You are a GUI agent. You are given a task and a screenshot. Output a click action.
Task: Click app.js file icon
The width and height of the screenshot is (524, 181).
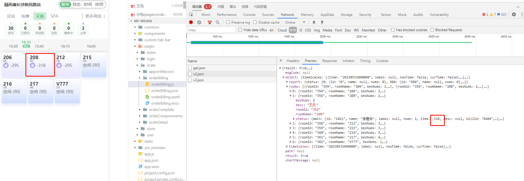[140, 154]
